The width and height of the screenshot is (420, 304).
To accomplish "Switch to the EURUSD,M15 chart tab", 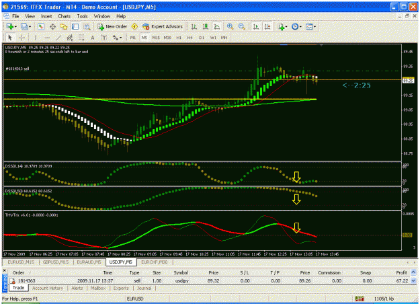I will [x=21, y=262].
